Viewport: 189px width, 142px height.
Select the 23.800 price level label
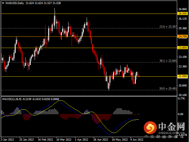pos(183,48)
